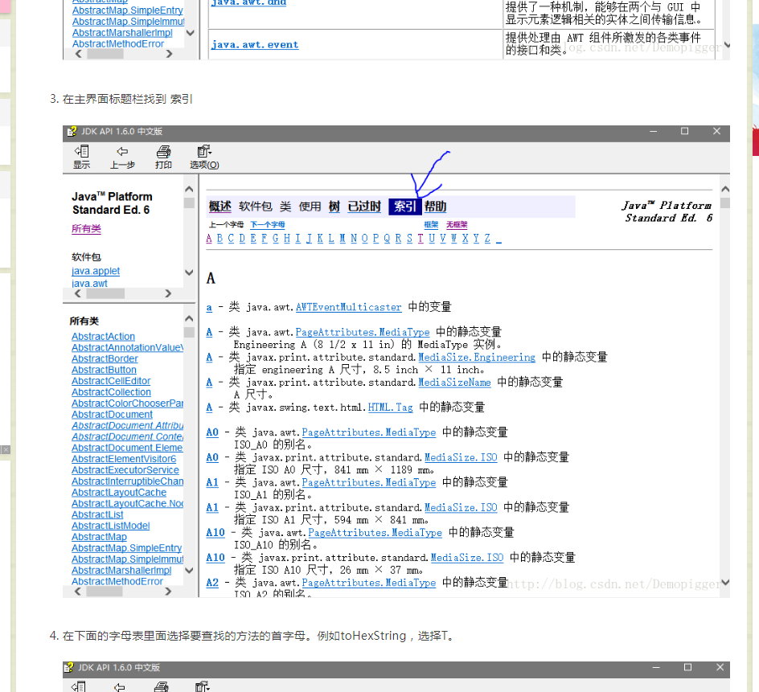Click lowercase 'a' index entry link
Screen dimensions: 759x692
click(209, 307)
